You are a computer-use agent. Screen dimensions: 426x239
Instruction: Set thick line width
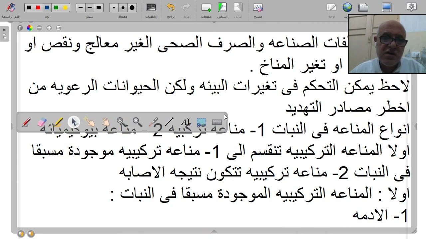[x=99, y=8]
